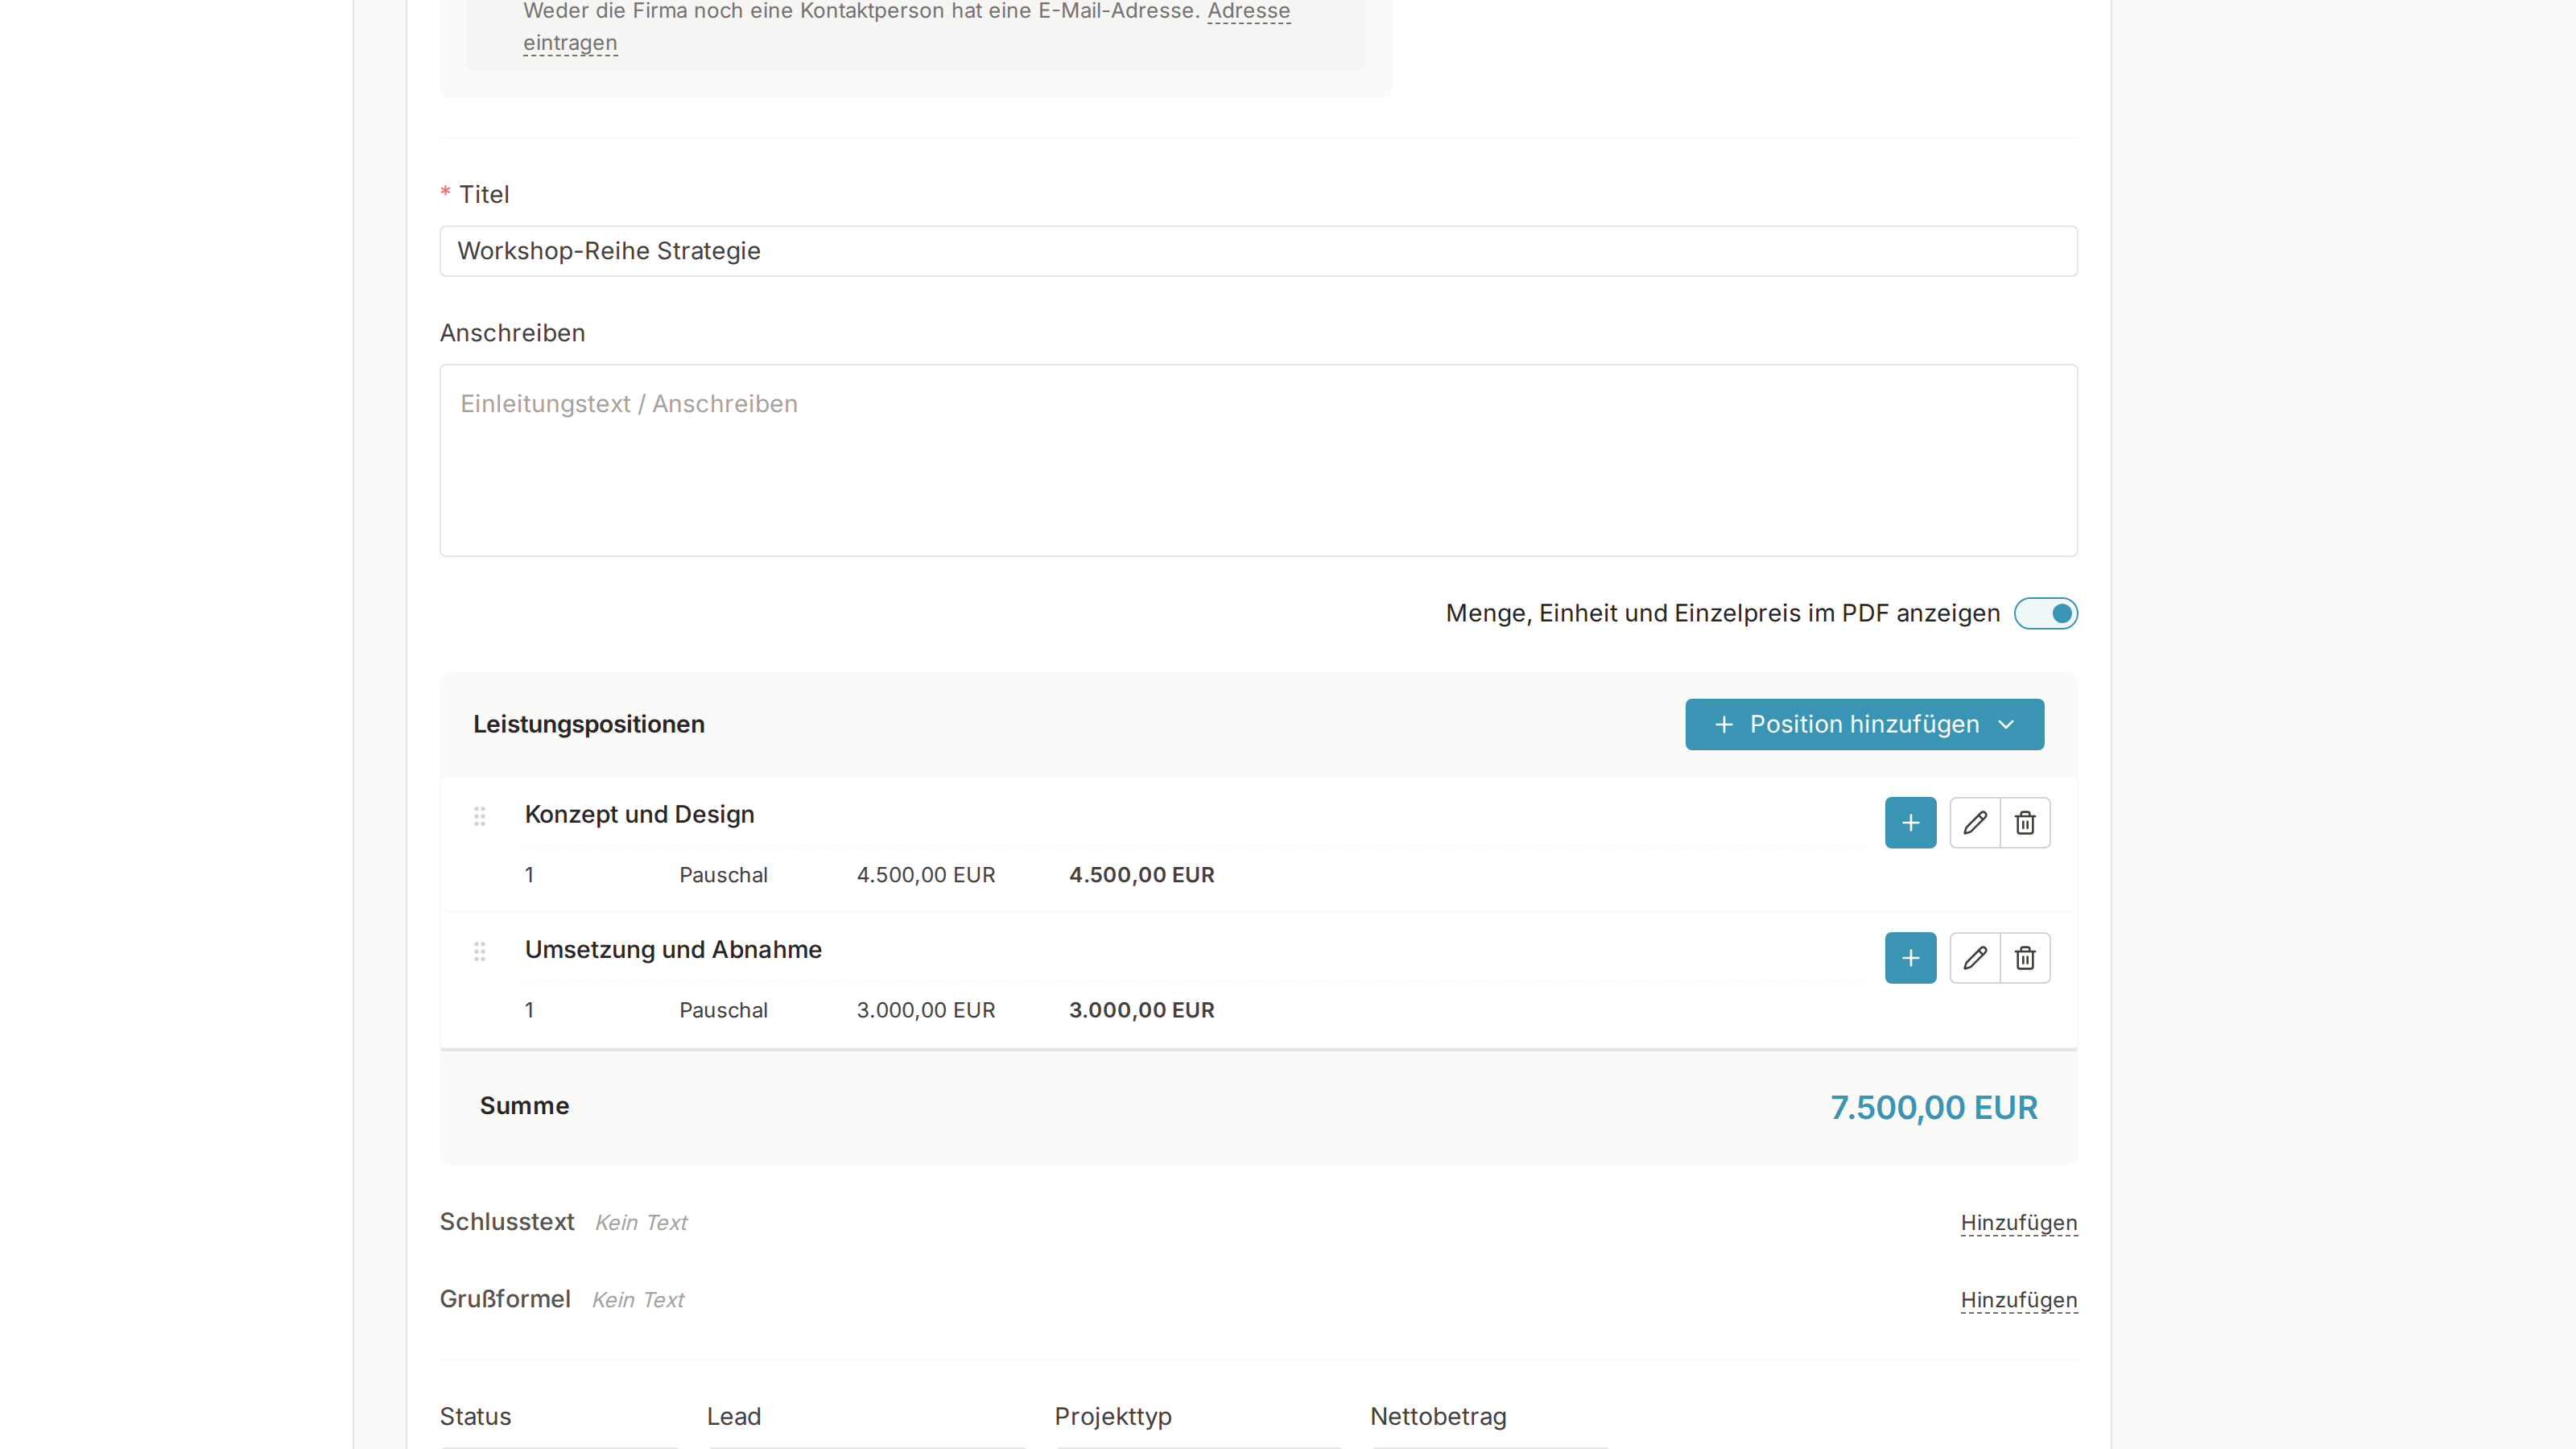Click Kein Text next to Schlusstext
Viewport: 2576px width, 1449px height.
coord(641,1223)
